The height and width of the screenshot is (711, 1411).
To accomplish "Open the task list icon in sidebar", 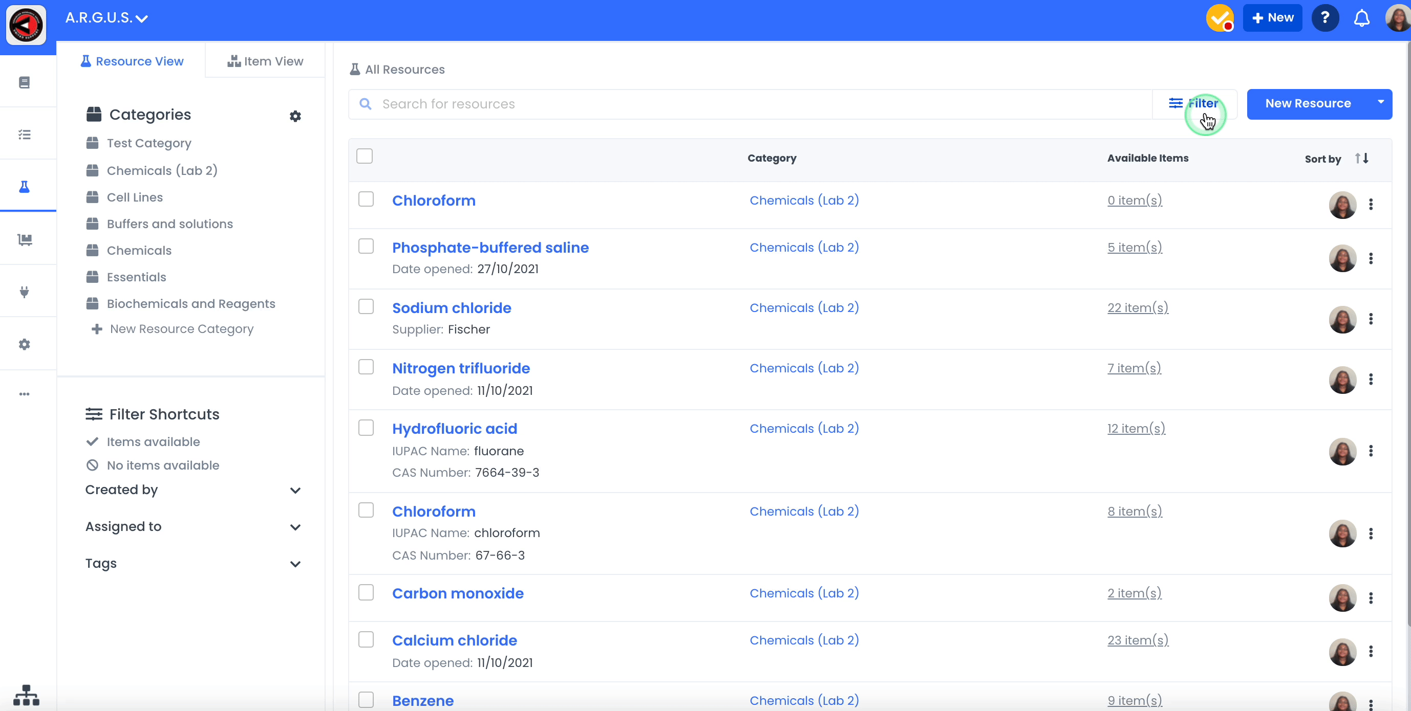I will pyautogui.click(x=24, y=134).
